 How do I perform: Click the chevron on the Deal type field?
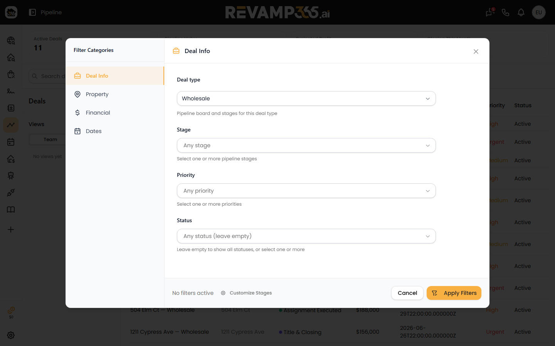[428, 99]
